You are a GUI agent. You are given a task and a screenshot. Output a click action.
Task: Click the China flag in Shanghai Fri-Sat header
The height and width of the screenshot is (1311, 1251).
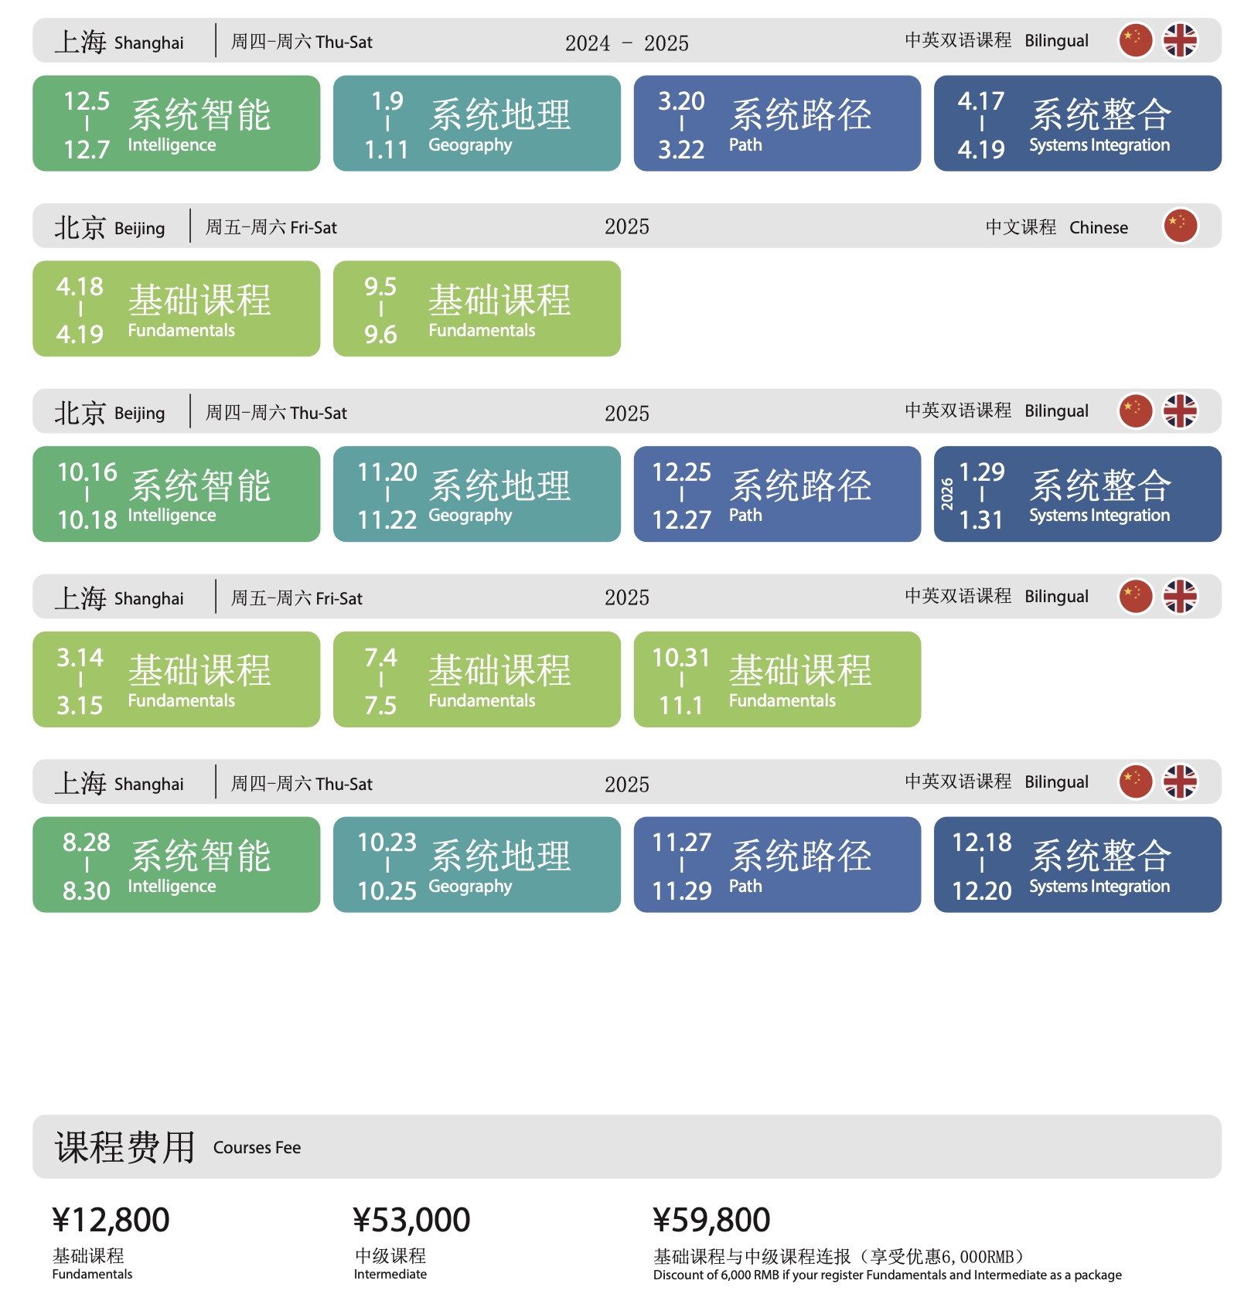[x=1136, y=596]
